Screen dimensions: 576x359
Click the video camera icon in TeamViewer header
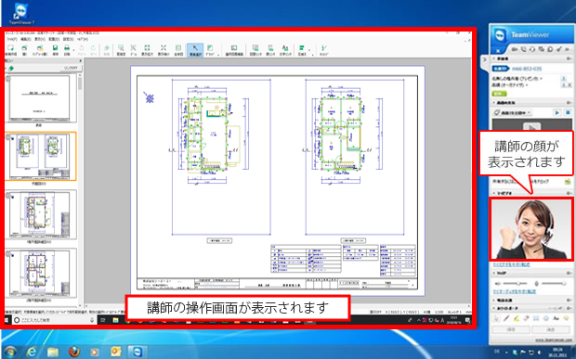point(515,49)
